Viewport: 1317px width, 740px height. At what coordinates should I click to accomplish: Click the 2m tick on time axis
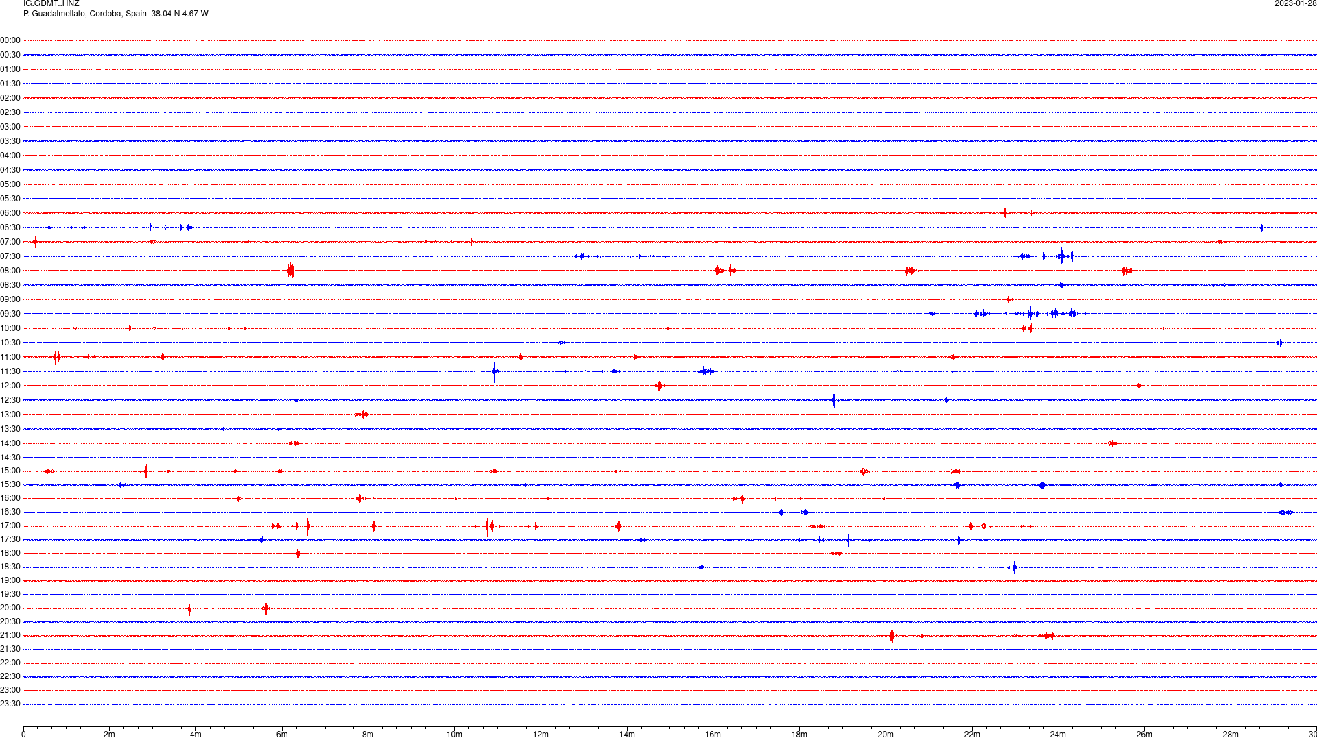coord(110,735)
